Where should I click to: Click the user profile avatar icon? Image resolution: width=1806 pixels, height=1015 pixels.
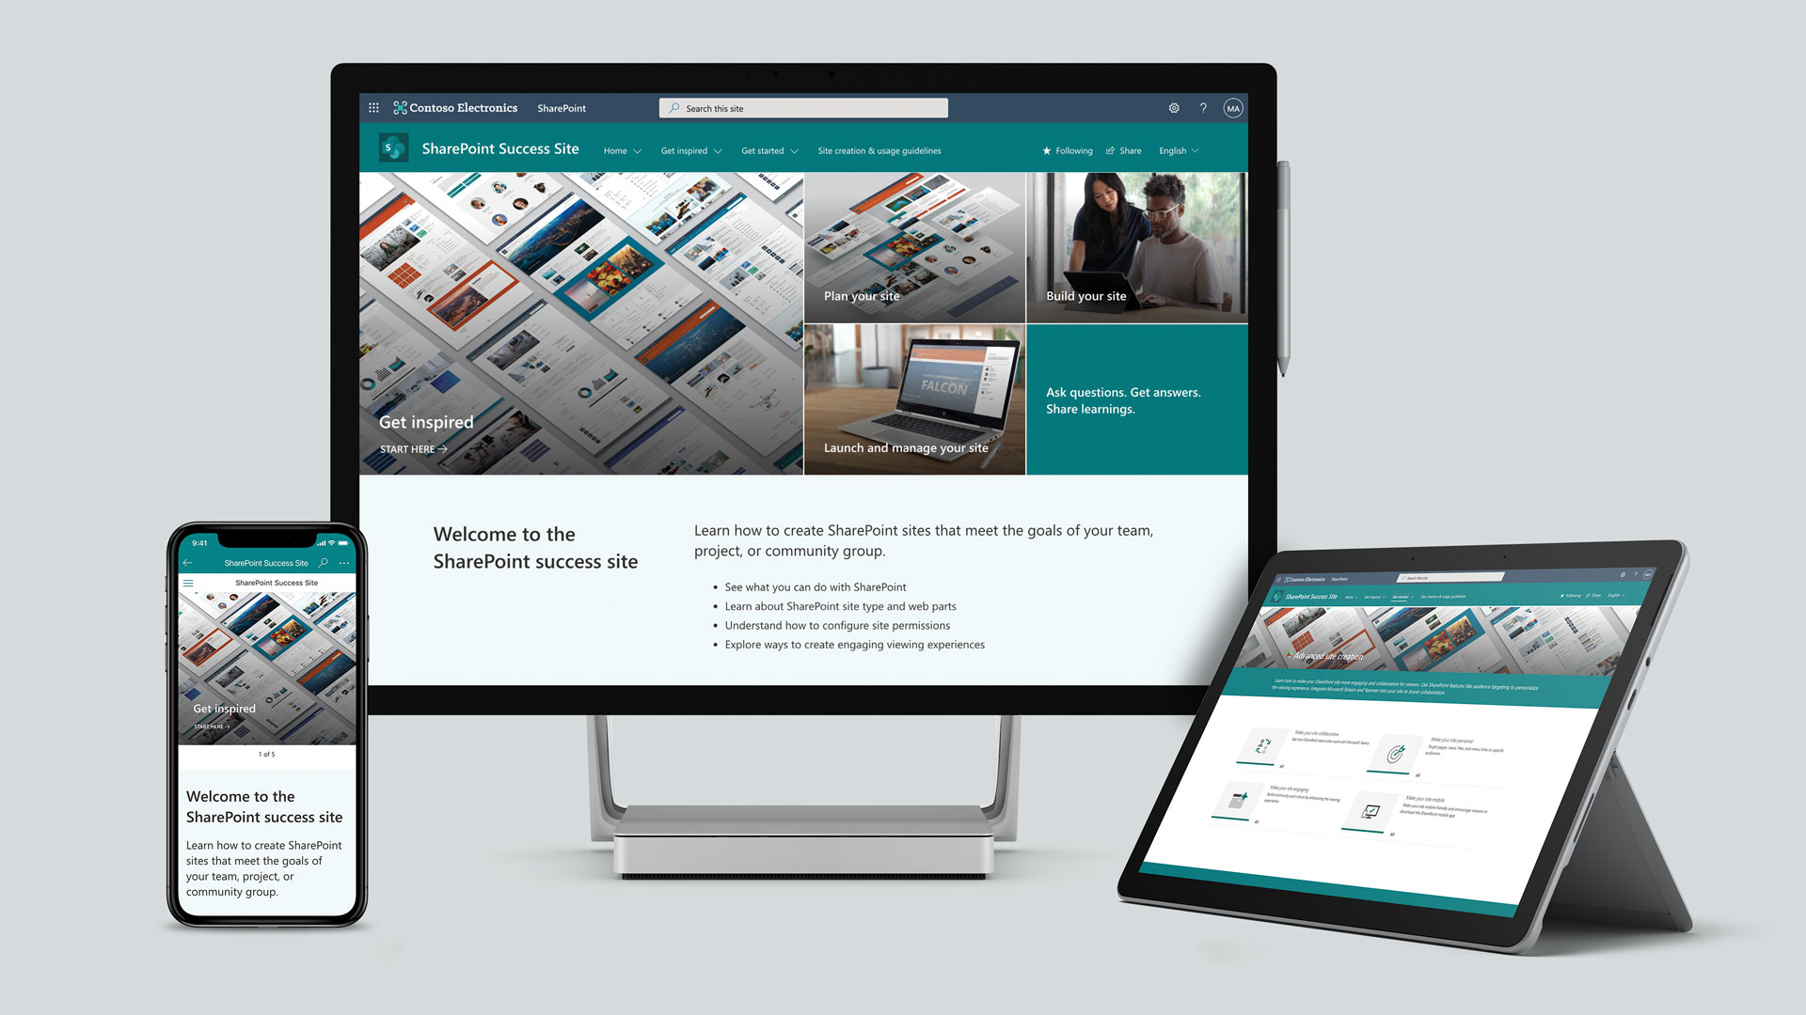1233,108
